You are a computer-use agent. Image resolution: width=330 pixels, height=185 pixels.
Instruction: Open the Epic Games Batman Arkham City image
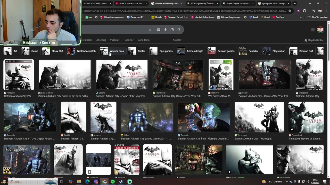[x=65, y=75]
